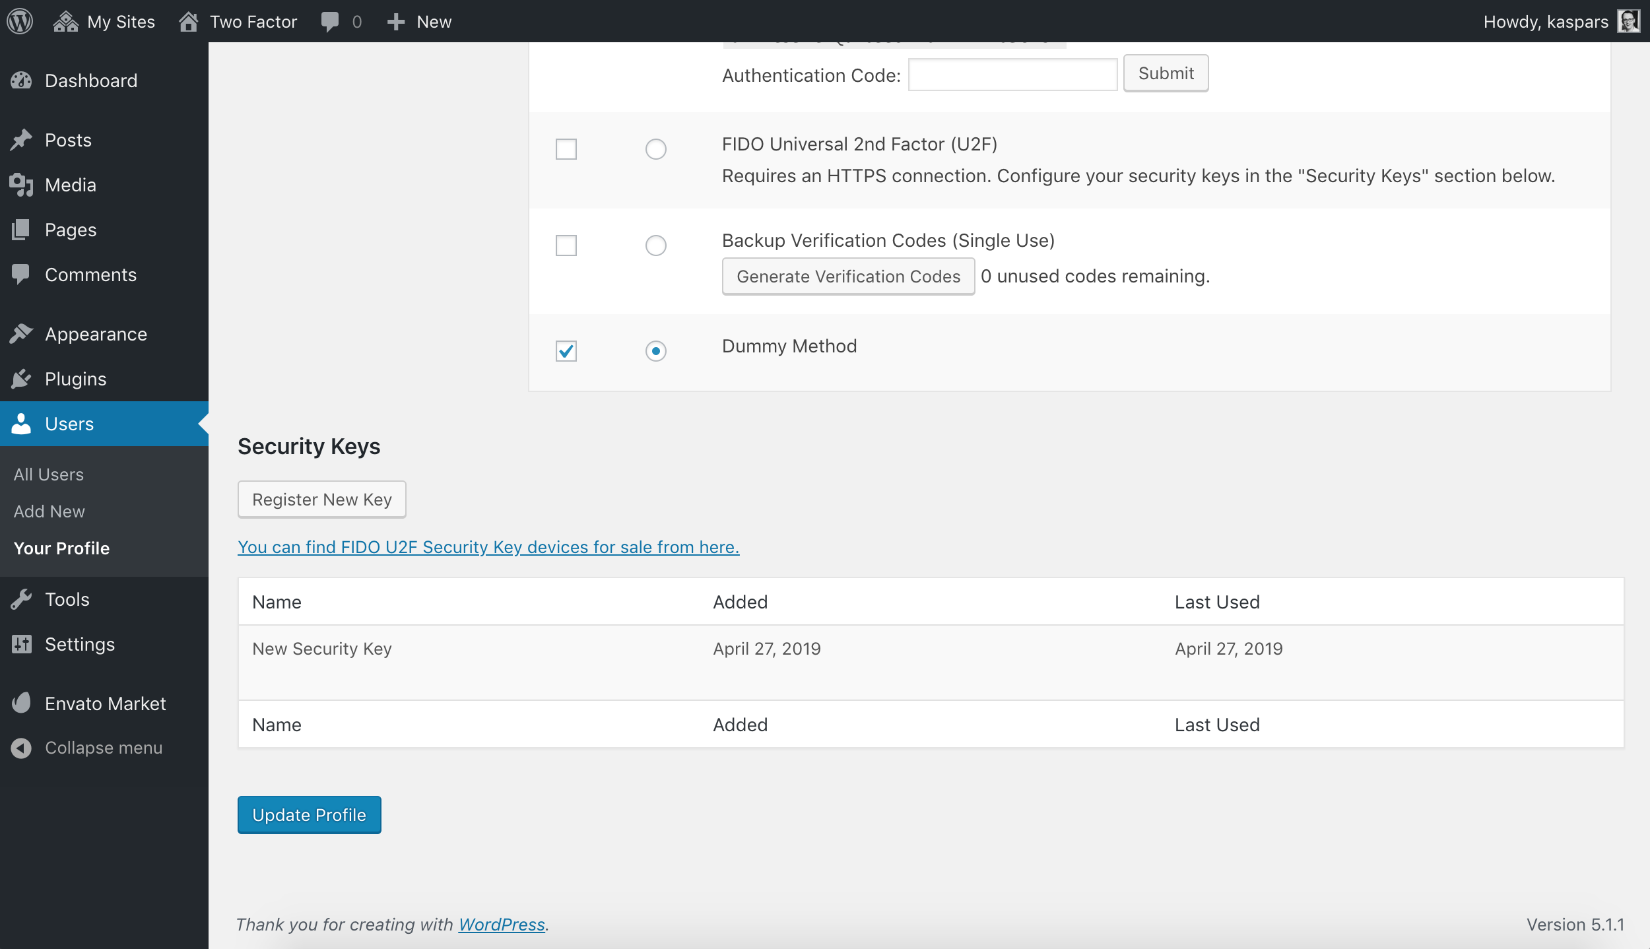This screenshot has height=949, width=1650.
Task: Select Dummy Method radio button
Action: (x=655, y=349)
